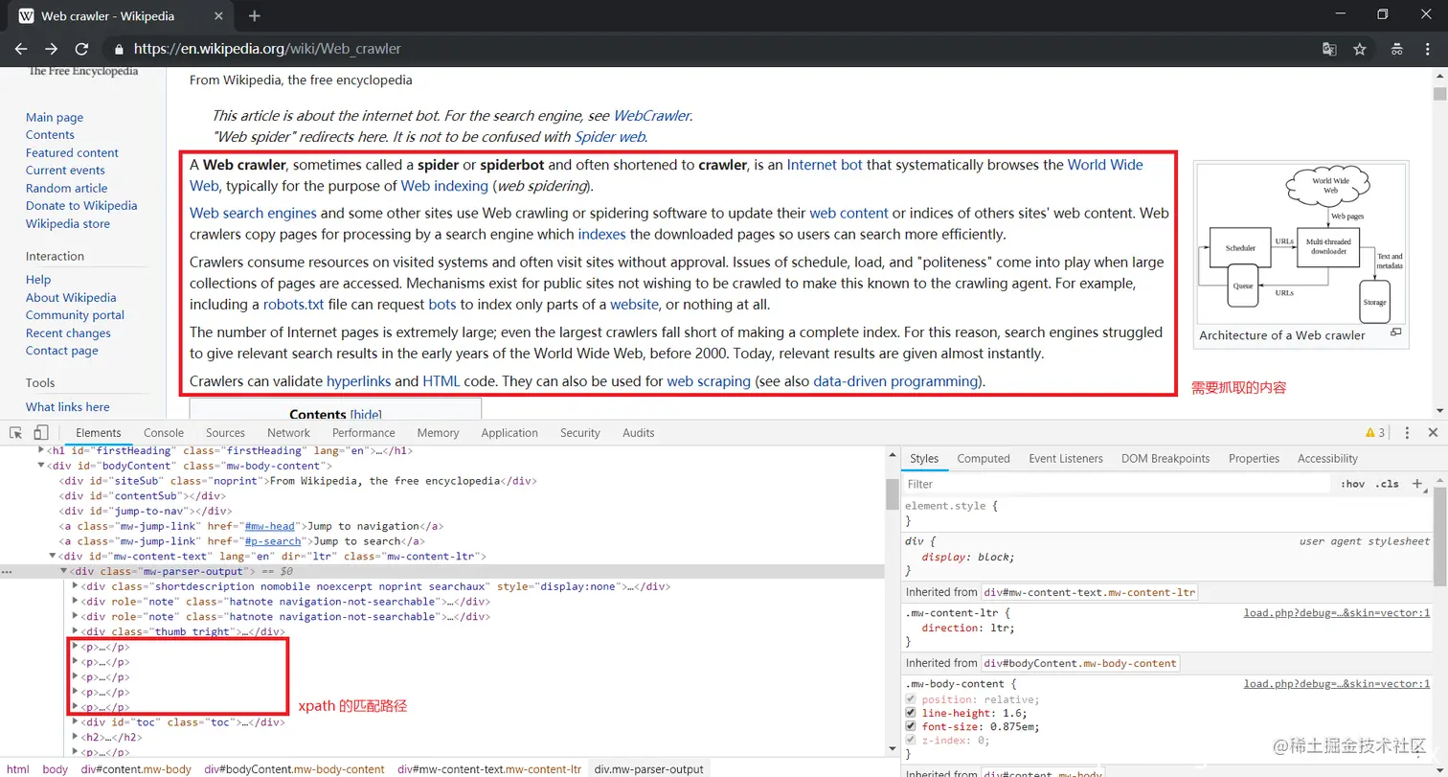Click the site lock icon in address bar
This screenshot has height=777, width=1448.
pos(119,49)
